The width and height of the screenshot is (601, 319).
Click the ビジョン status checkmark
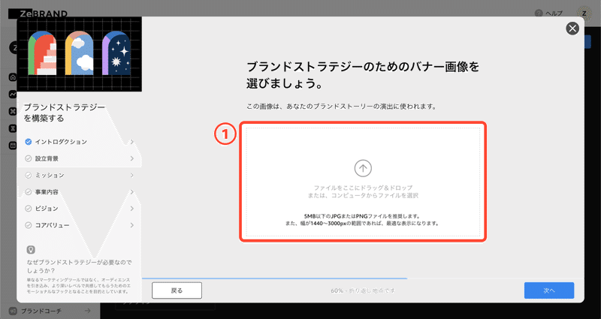point(28,209)
